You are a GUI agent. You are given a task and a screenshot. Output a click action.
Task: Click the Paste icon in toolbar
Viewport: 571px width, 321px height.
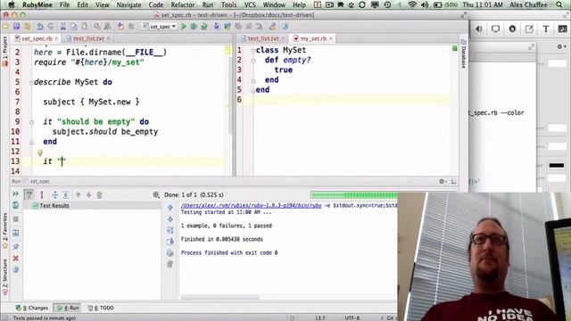click(85, 27)
